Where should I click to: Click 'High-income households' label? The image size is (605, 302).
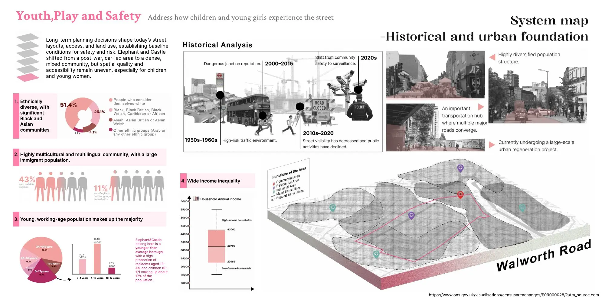[x=237, y=220]
